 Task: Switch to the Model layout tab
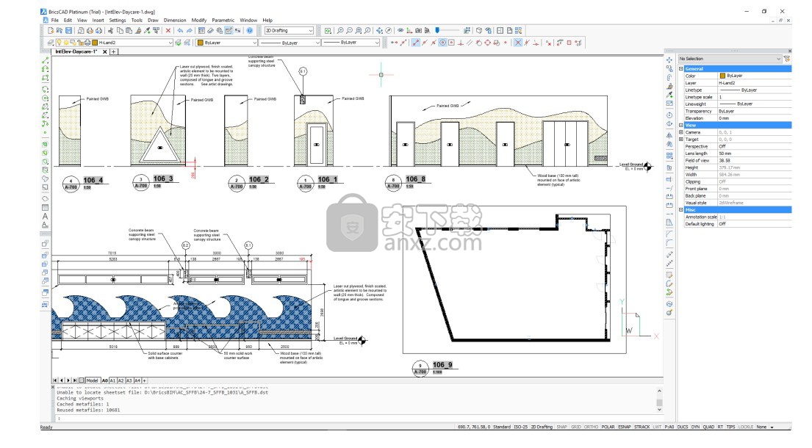click(x=92, y=380)
